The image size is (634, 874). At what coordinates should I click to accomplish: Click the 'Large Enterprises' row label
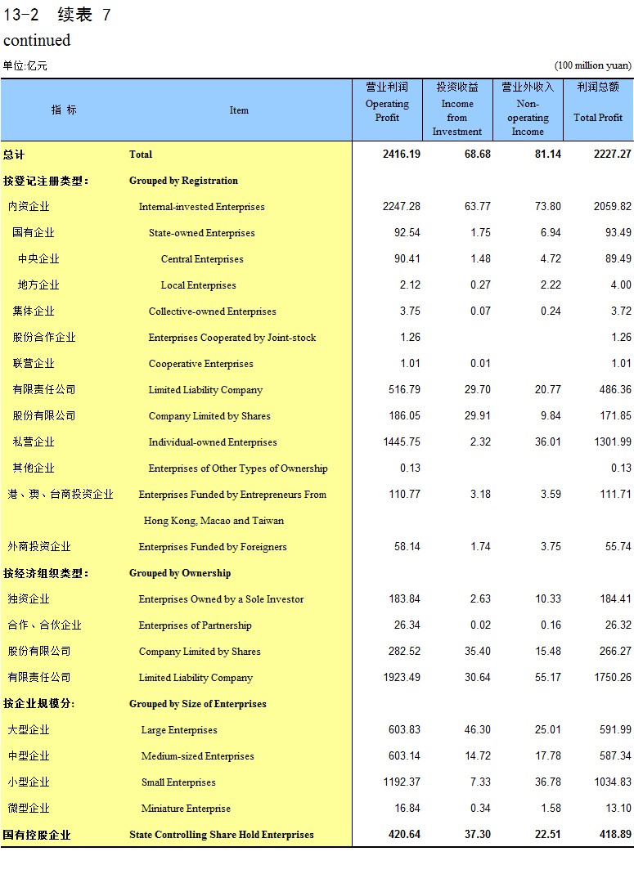click(x=179, y=730)
